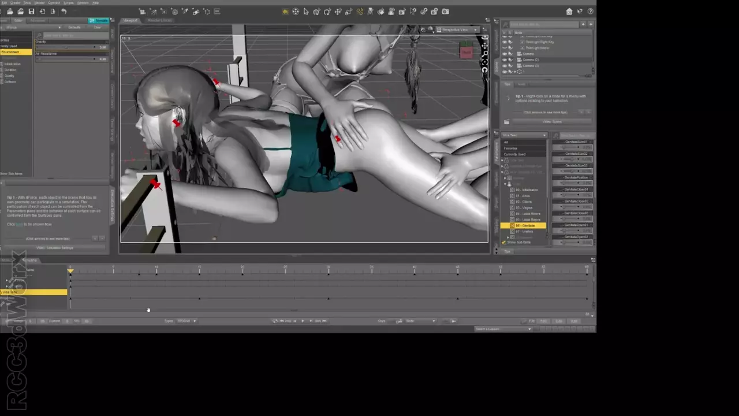
Task: Click the Video: Scene button
Action: [x=552, y=121]
